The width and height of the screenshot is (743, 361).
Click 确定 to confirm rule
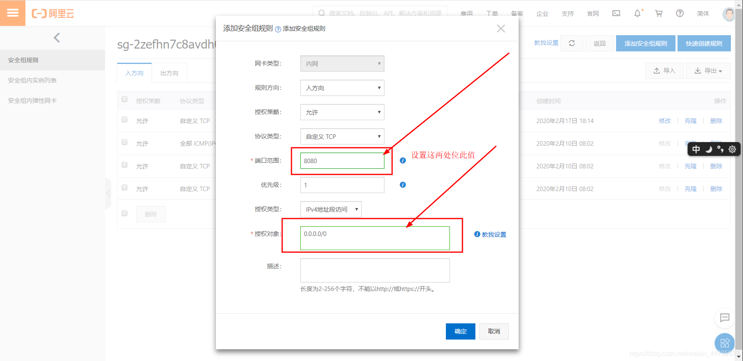click(460, 331)
